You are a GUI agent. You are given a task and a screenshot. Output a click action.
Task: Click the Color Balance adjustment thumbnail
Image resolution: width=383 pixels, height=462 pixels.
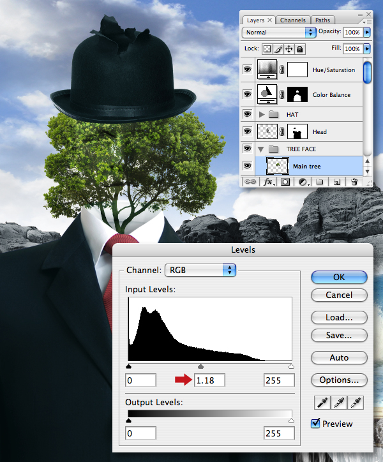(x=267, y=94)
